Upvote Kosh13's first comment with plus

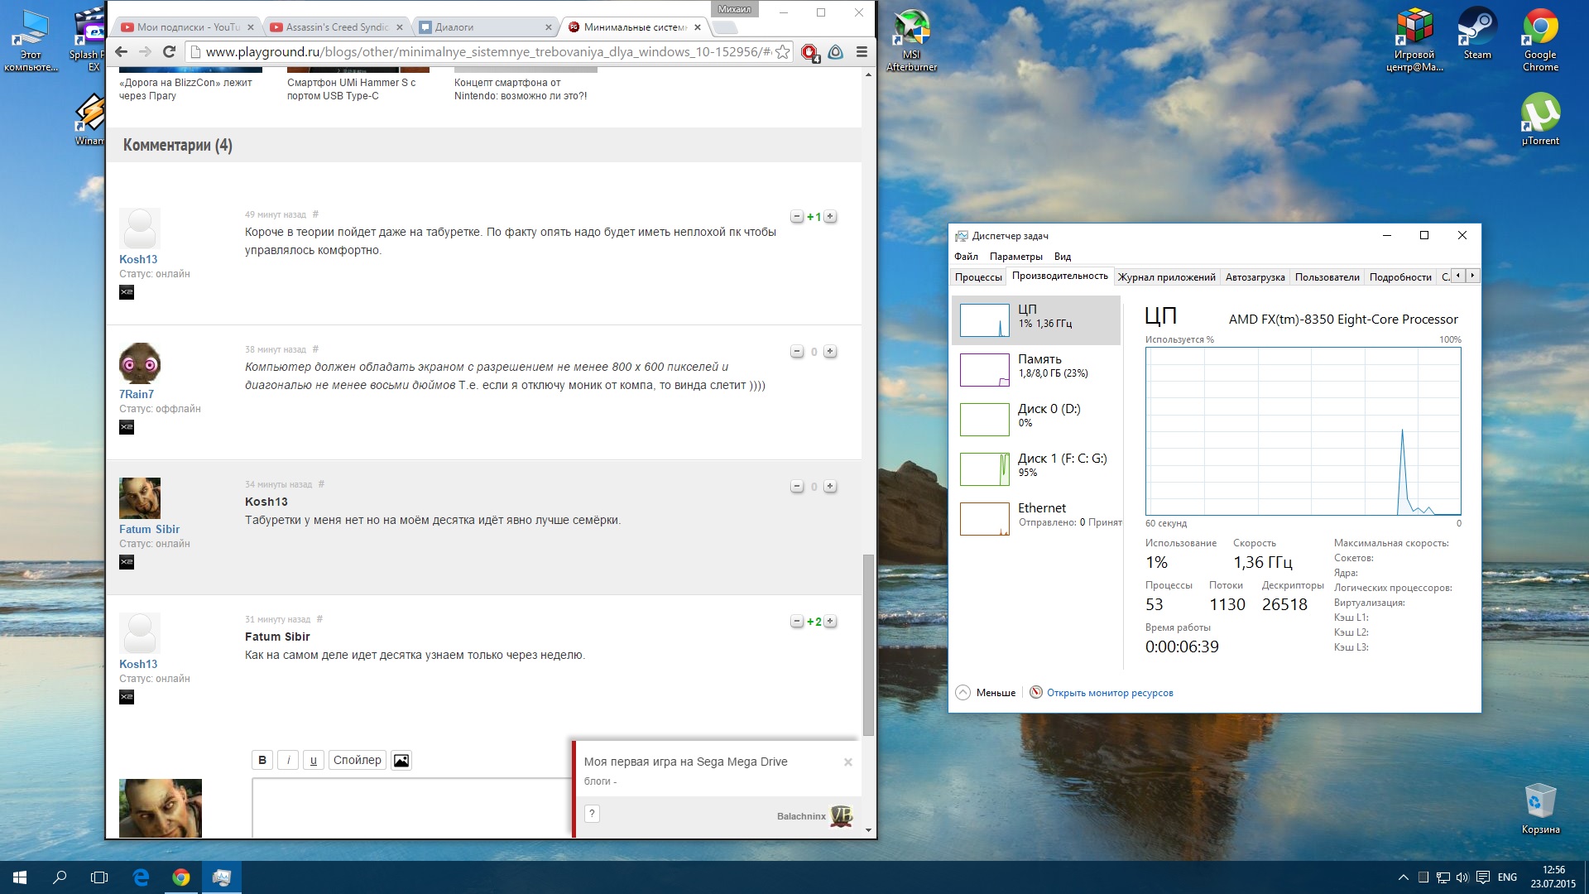(830, 217)
